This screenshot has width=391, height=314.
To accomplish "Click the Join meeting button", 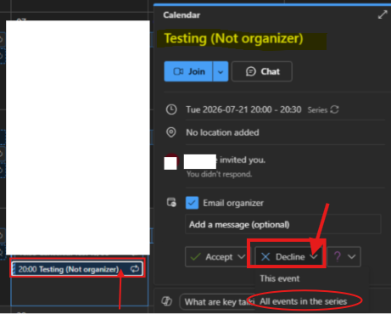I will (x=188, y=71).
